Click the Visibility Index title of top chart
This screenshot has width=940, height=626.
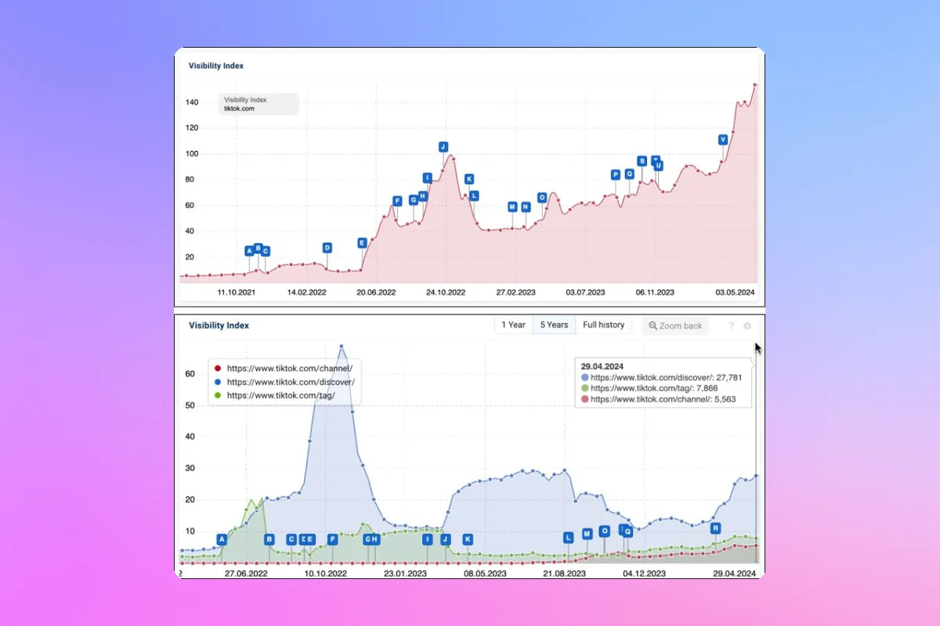[216, 66]
